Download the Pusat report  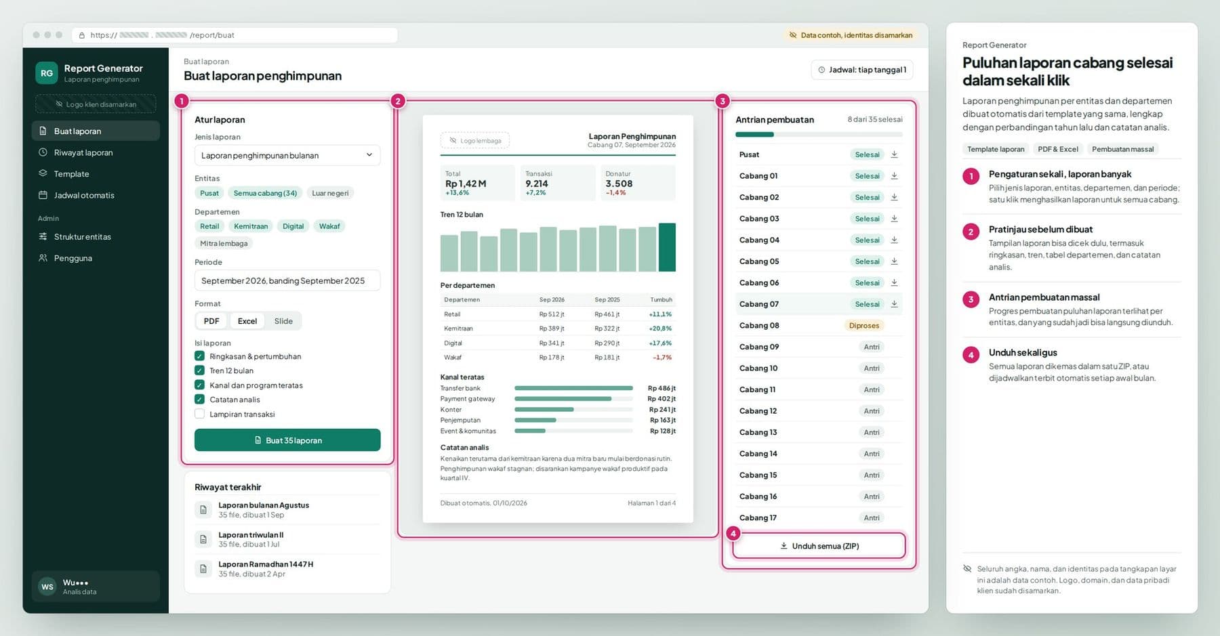pos(894,154)
